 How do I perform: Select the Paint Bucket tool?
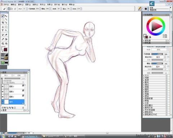click(6, 39)
